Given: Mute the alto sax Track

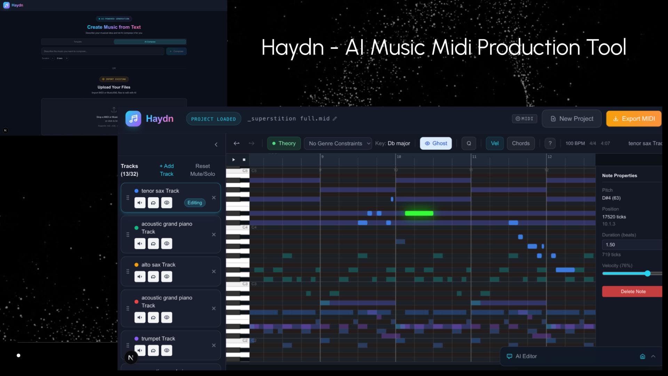Looking at the screenshot, I should [140, 277].
